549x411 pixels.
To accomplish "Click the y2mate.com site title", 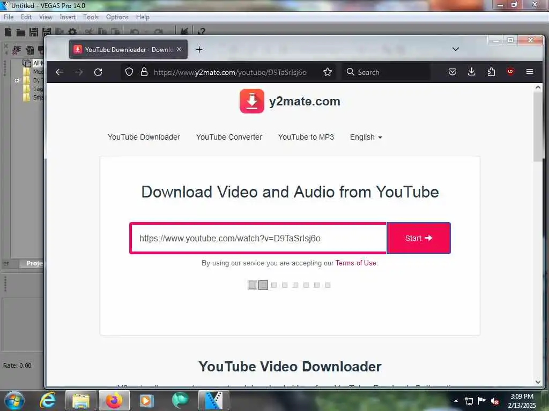I will tap(305, 101).
